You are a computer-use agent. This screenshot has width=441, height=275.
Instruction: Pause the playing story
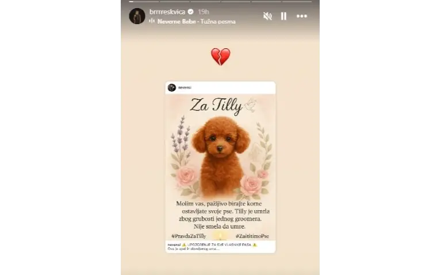[x=284, y=16]
